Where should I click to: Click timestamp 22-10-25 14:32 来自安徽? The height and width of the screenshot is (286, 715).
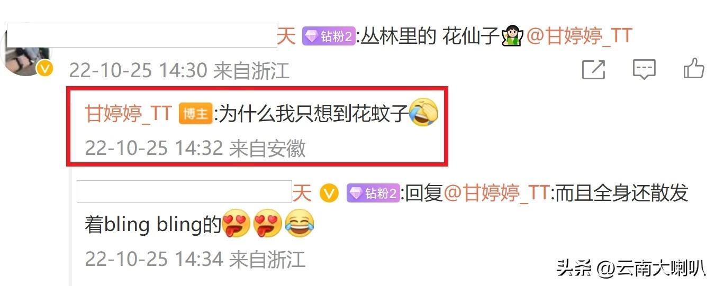point(195,149)
